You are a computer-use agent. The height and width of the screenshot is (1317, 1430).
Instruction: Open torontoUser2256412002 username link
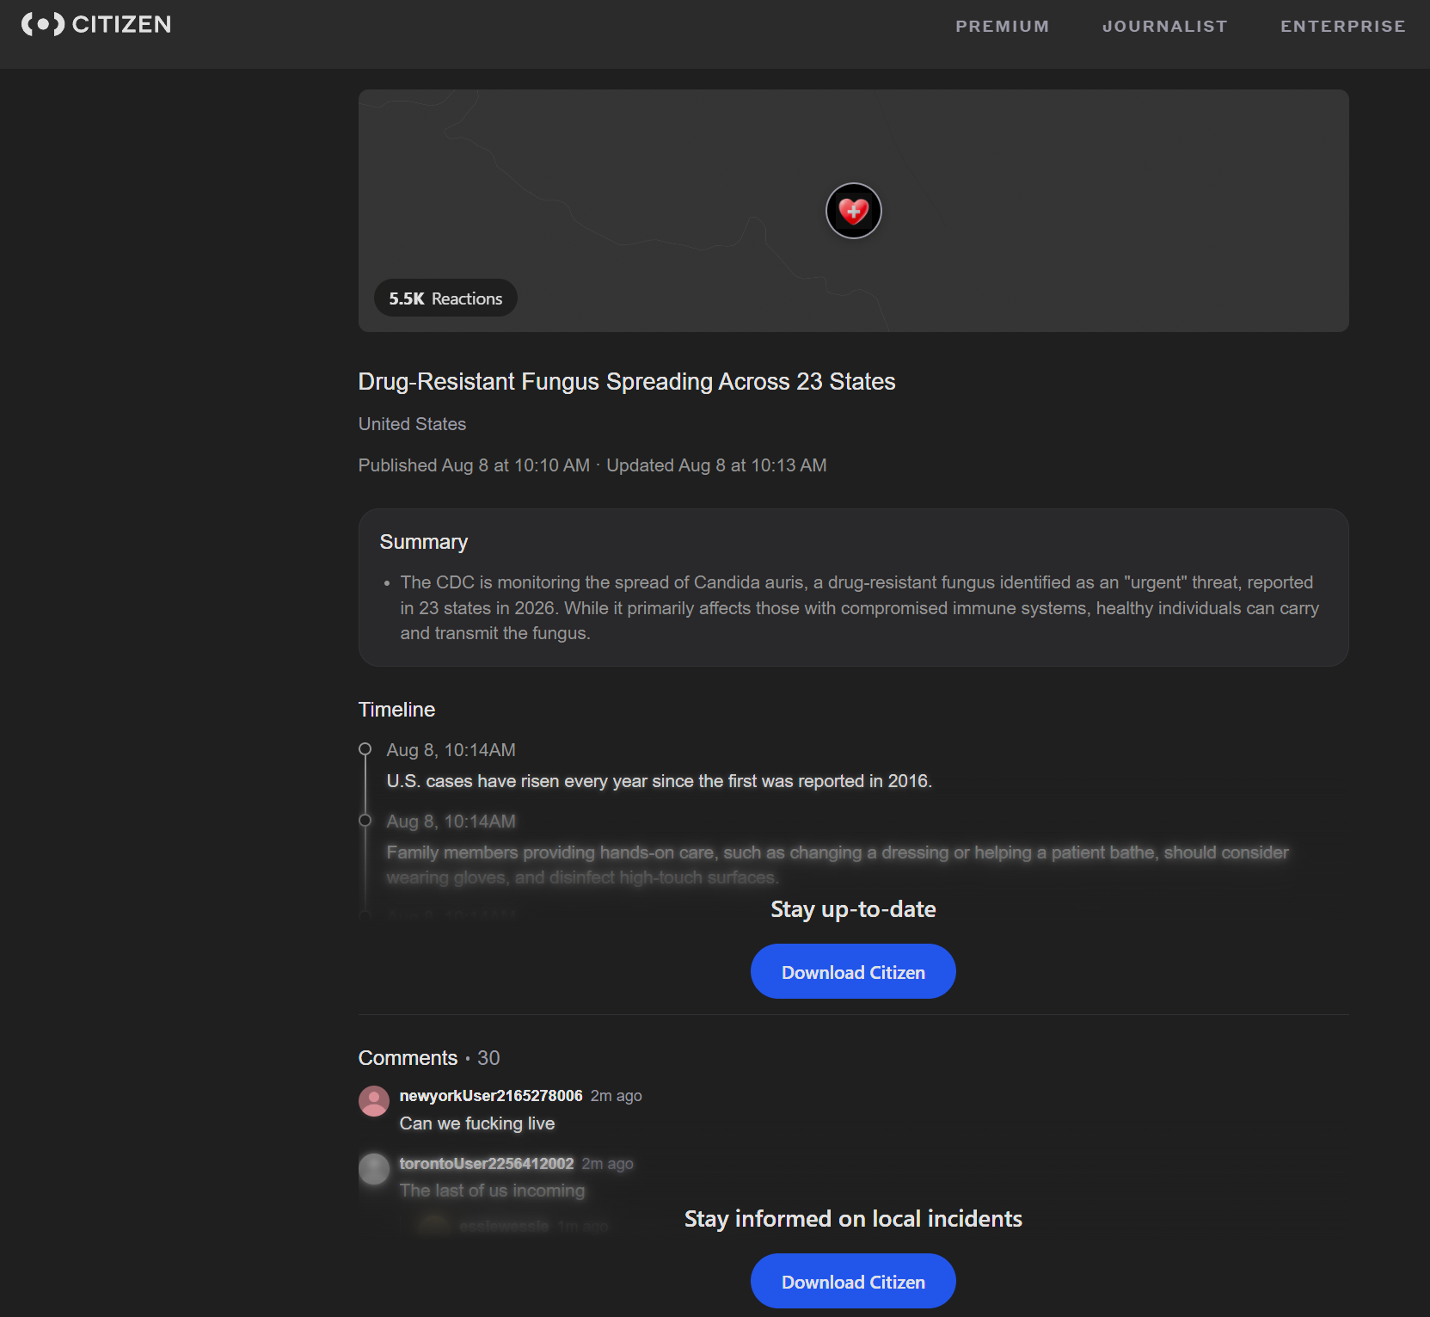[487, 1164]
